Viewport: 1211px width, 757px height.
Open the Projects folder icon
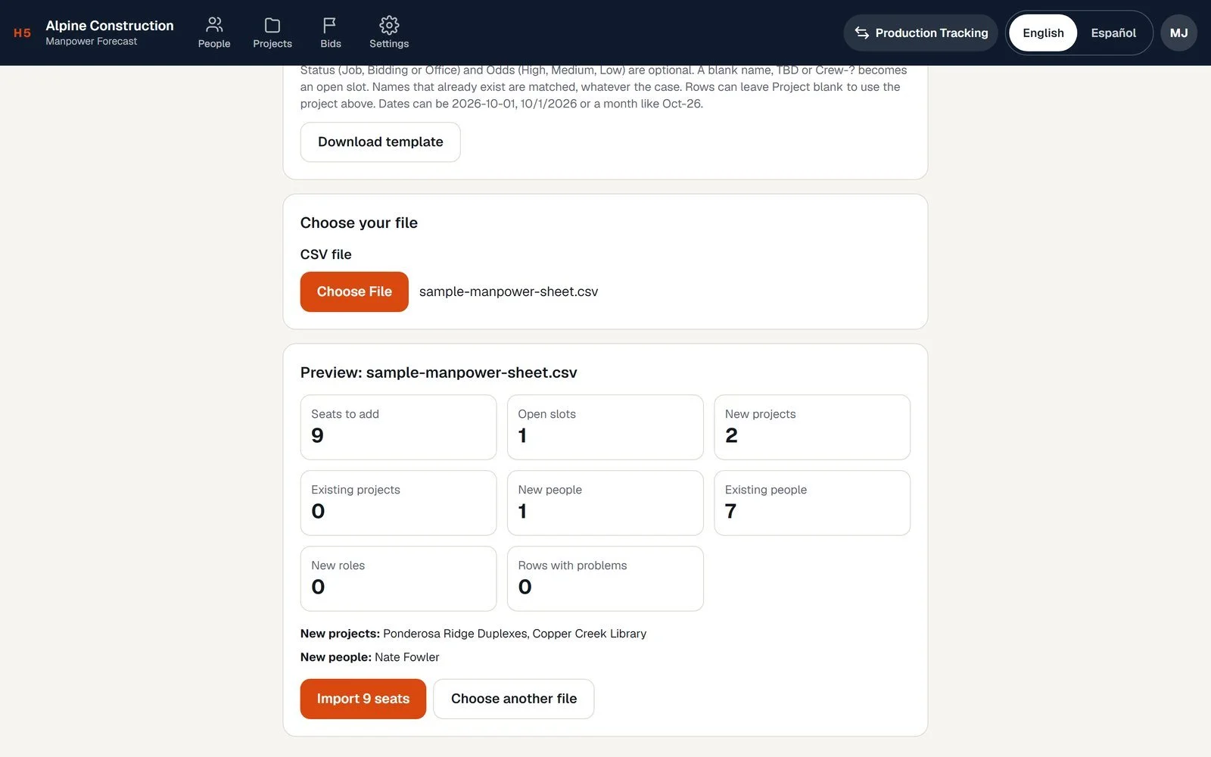coord(272,25)
